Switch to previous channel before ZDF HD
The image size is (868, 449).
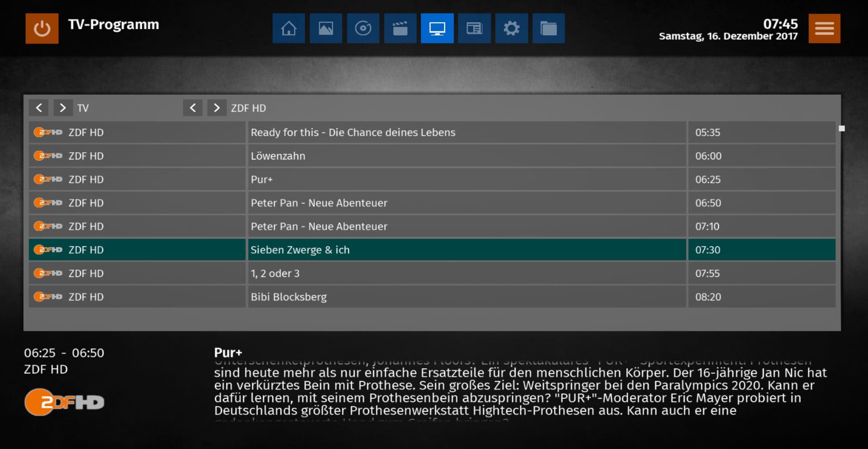click(x=193, y=108)
